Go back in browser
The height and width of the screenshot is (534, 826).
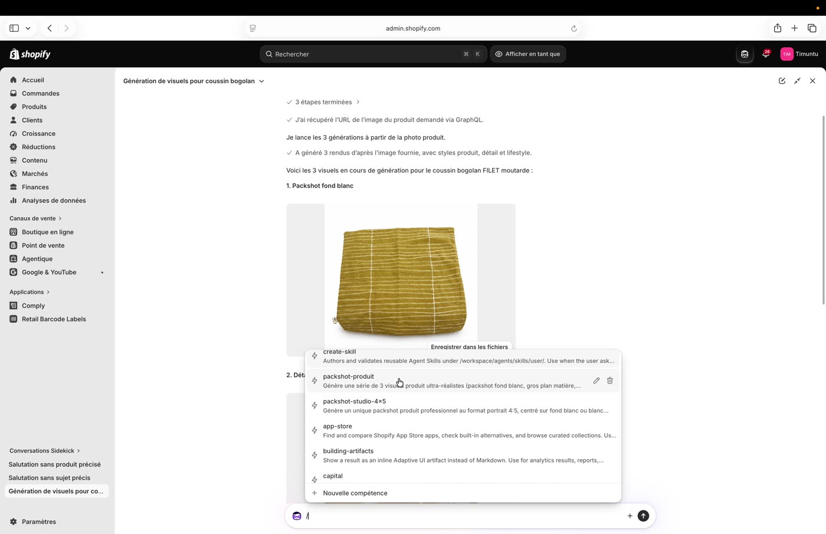(x=50, y=28)
